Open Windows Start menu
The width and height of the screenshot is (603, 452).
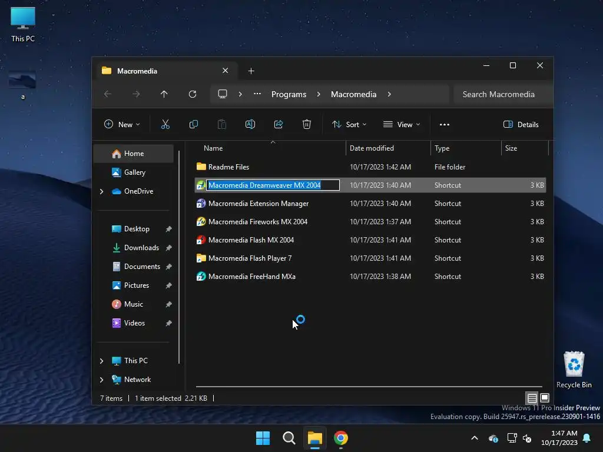[263, 438]
